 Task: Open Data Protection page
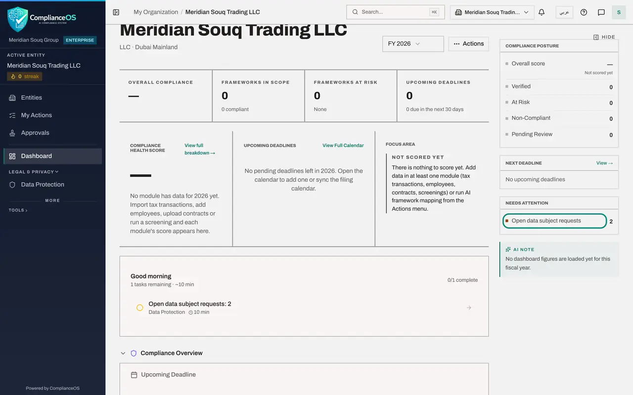pyautogui.click(x=52, y=185)
